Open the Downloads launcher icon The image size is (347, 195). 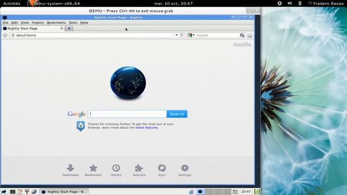(70, 168)
